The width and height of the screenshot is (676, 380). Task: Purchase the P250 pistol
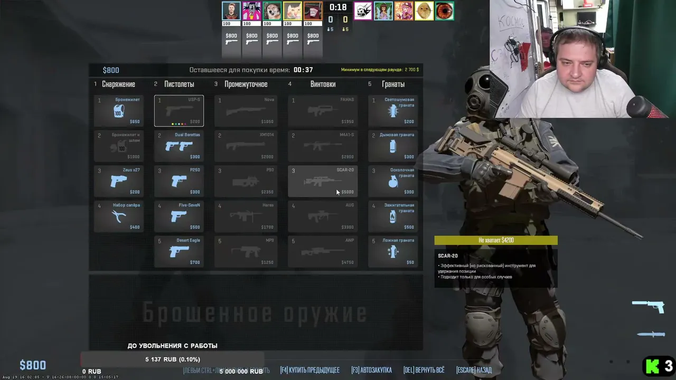point(179,182)
